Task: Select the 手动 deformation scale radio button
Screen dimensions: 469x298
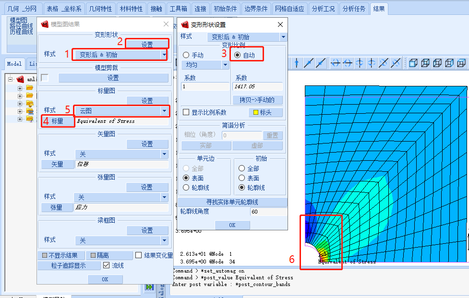Action: [186, 55]
